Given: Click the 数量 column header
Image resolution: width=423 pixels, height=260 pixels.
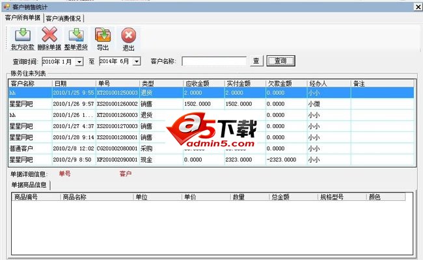Looking at the screenshot, I should point(250,197).
